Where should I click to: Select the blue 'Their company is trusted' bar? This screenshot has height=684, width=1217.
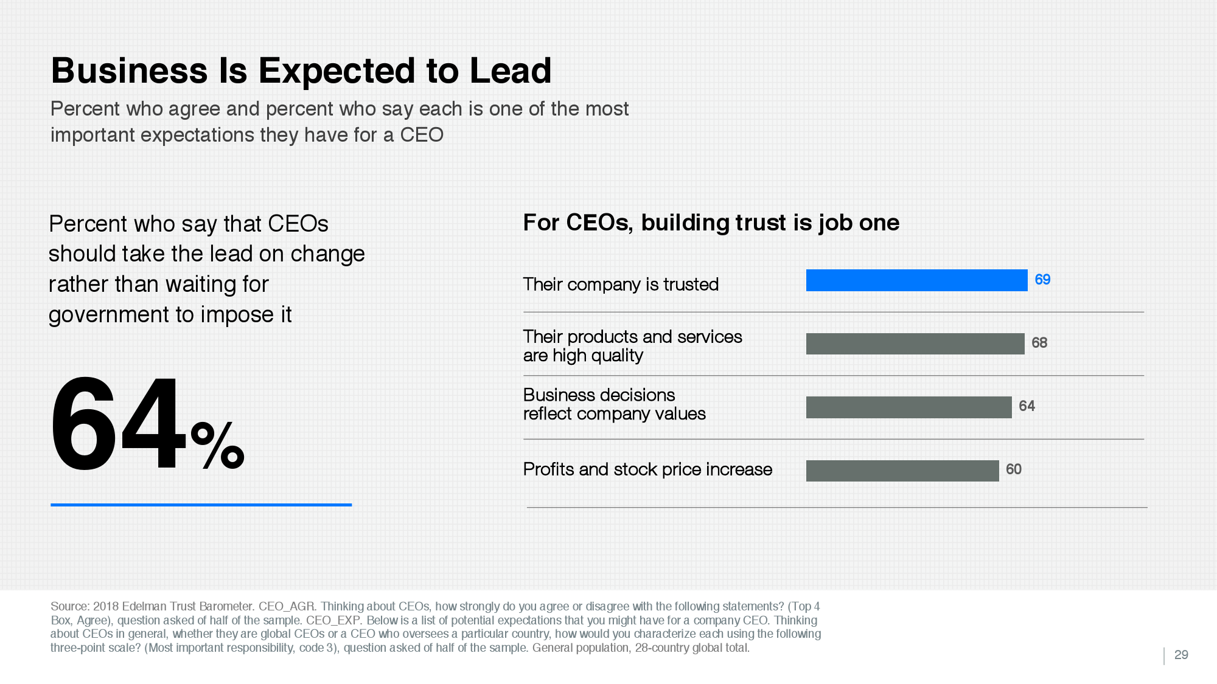coord(916,280)
